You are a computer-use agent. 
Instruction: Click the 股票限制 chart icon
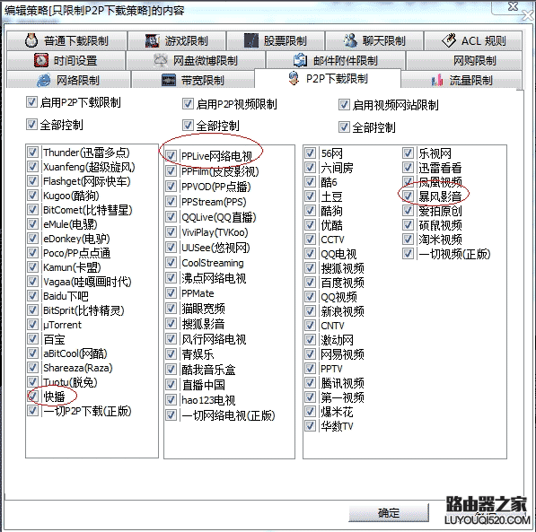coord(251,40)
